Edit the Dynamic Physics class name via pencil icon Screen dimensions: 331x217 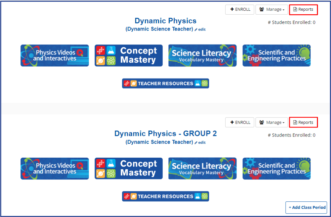[200, 30]
